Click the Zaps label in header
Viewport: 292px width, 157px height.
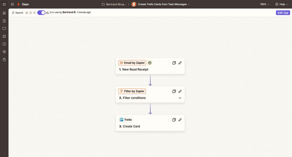[x=25, y=4]
